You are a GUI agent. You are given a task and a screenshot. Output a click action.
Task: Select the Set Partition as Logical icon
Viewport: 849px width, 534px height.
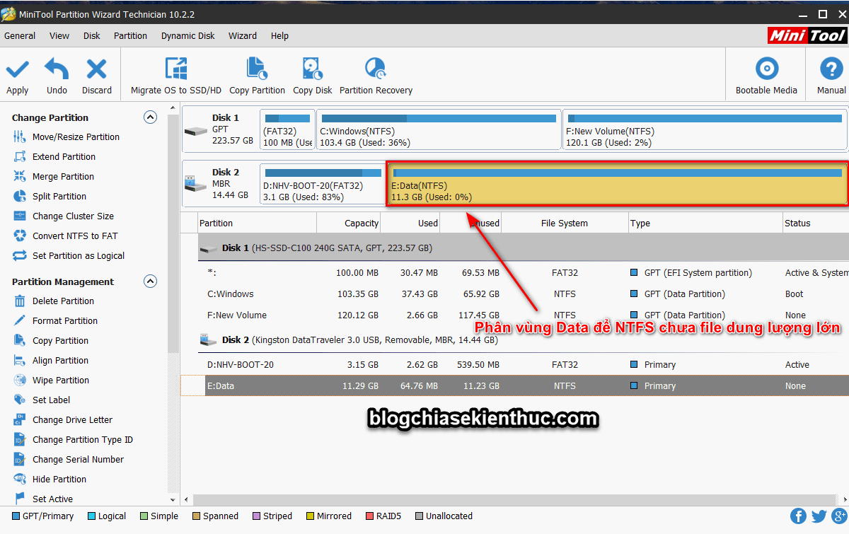click(20, 255)
